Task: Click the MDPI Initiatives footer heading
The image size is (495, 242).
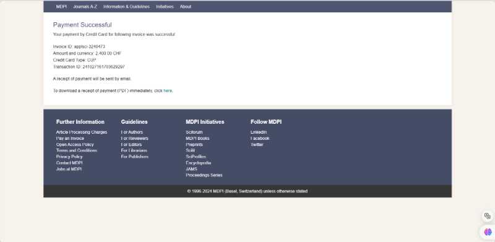Action: [x=205, y=122]
